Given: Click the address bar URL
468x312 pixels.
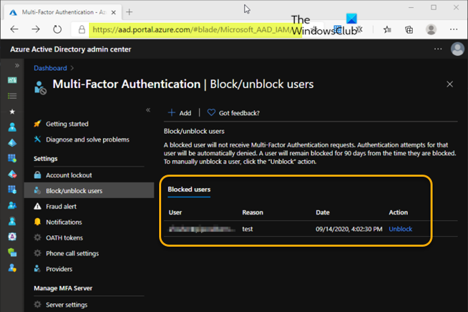Looking at the screenshot, I should click(191, 30).
